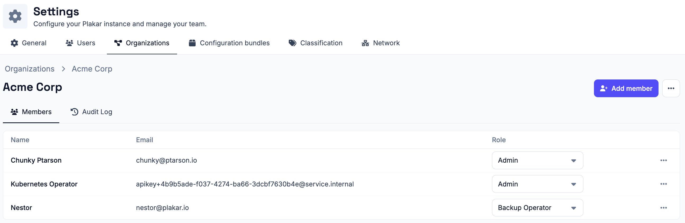The width and height of the screenshot is (685, 223).
Task: Open row actions for Kubernetes Operator
Action: click(x=664, y=184)
